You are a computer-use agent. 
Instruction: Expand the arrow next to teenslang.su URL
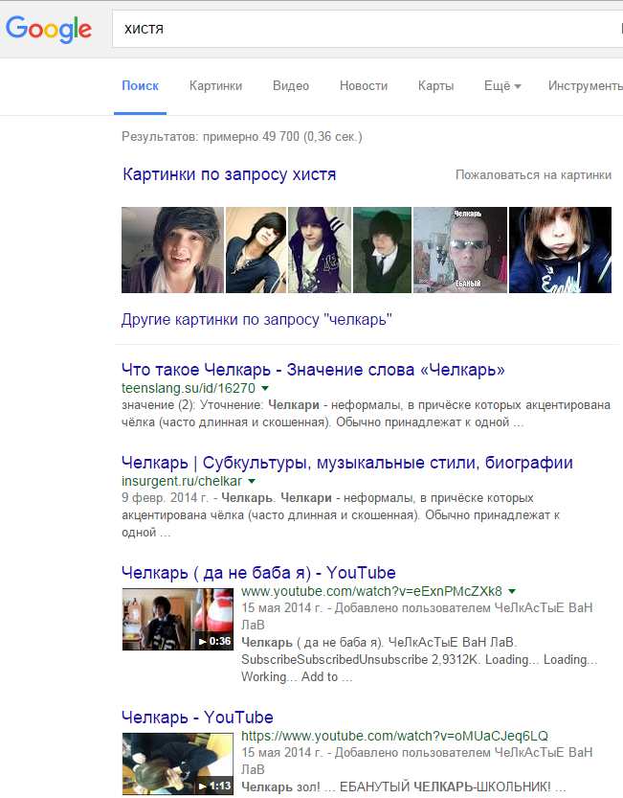point(265,389)
